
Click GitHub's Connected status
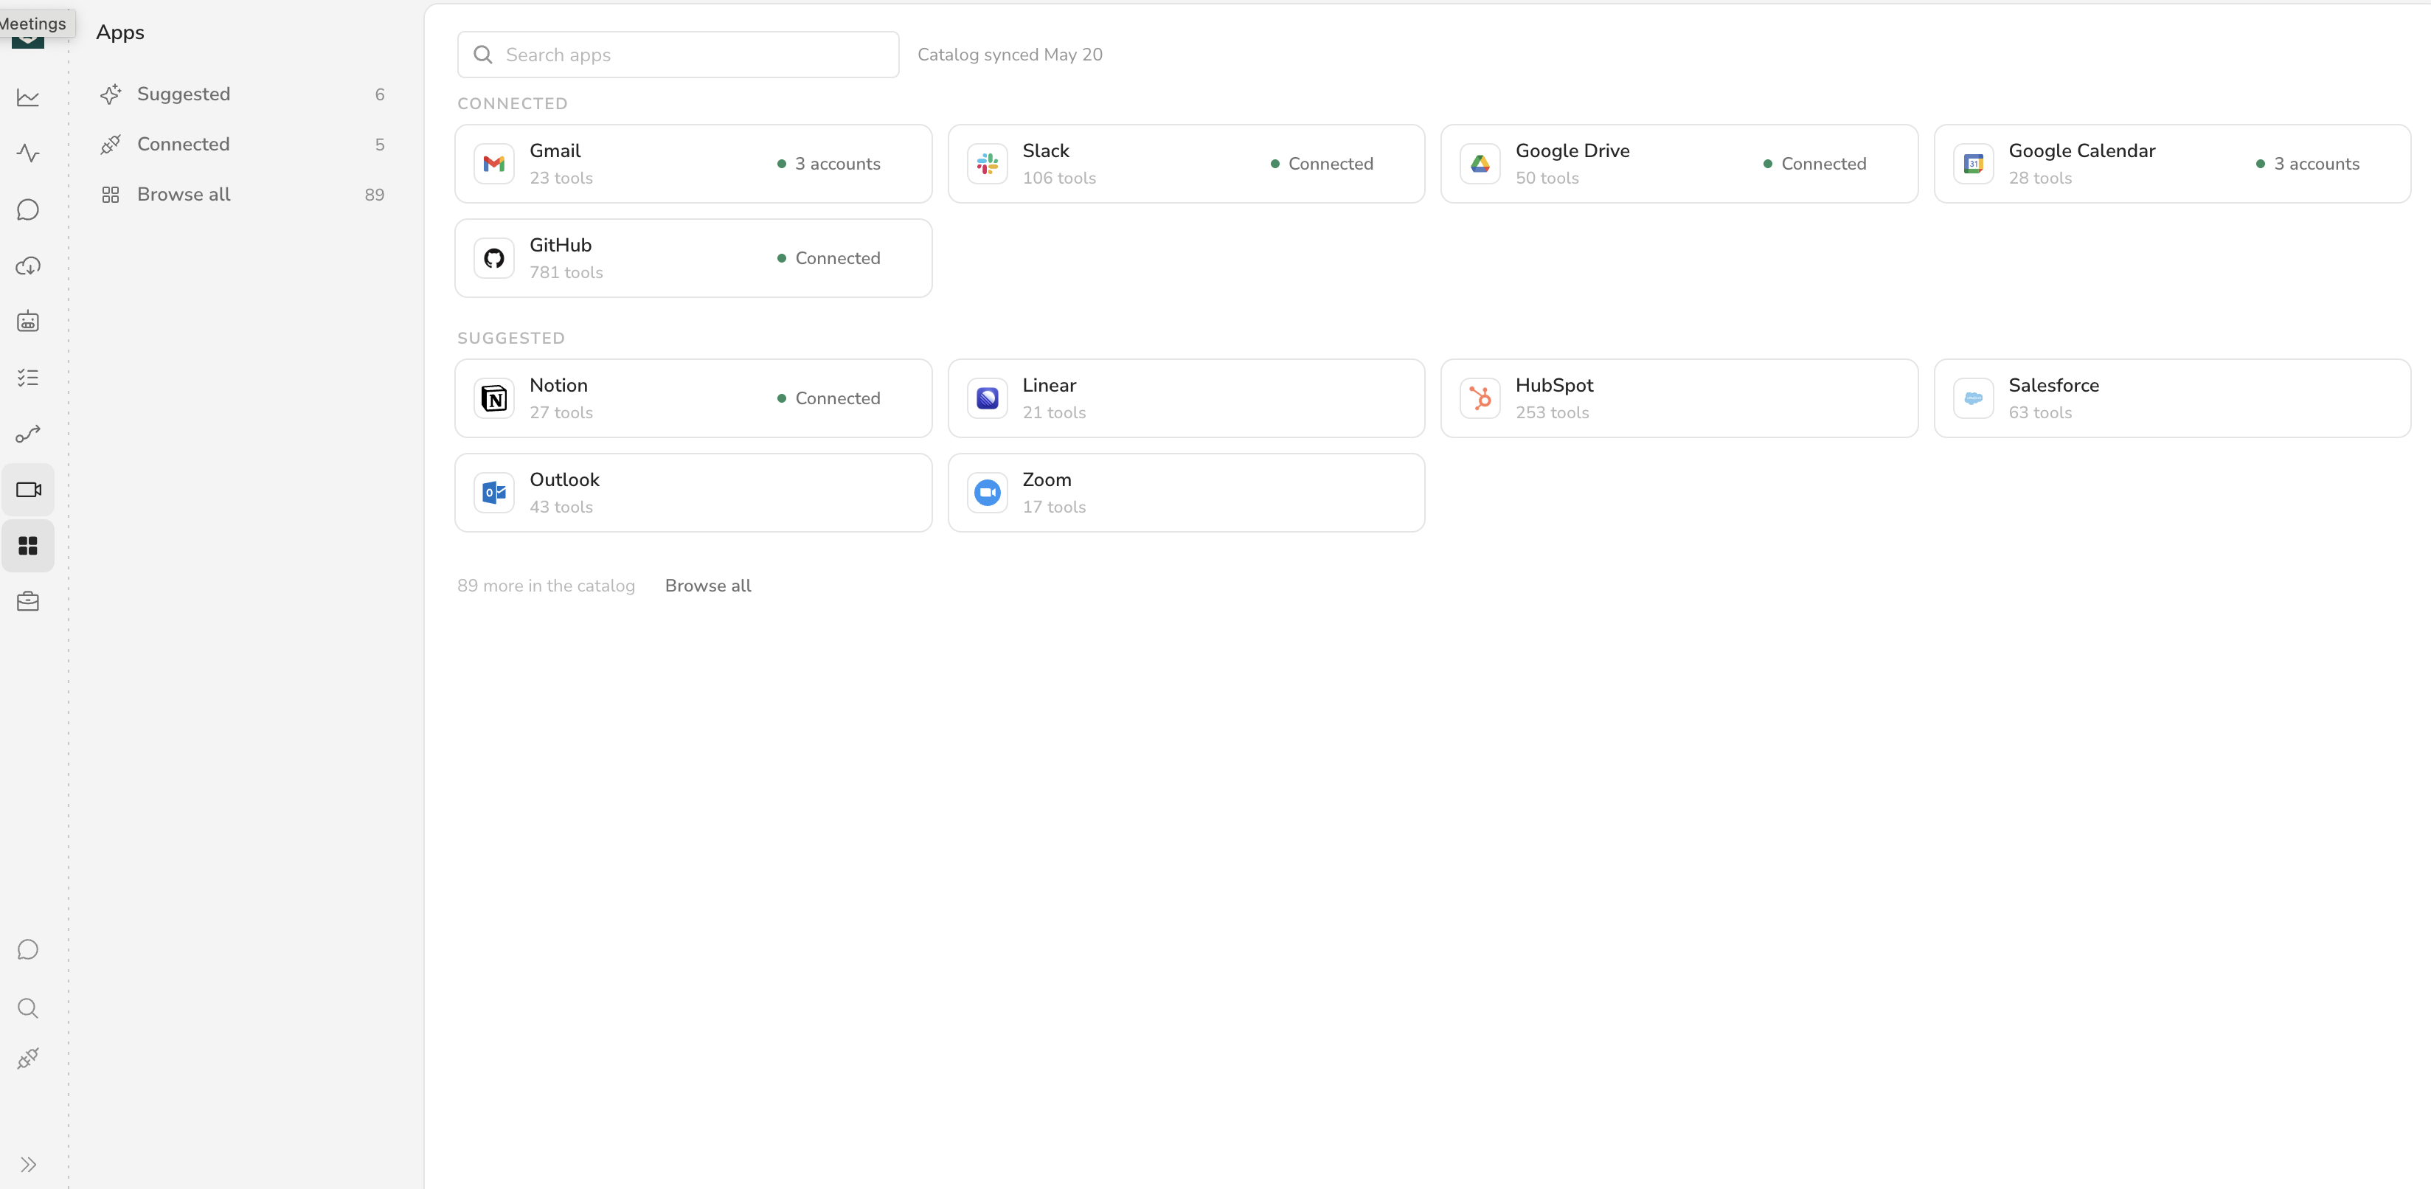tap(828, 259)
